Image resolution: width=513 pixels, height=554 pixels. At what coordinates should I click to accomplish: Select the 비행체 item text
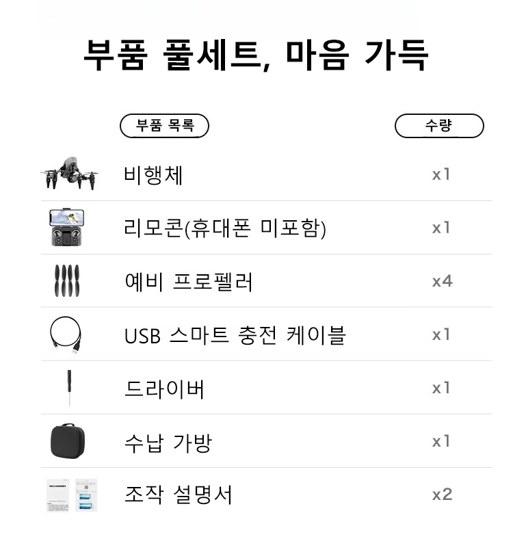click(153, 175)
